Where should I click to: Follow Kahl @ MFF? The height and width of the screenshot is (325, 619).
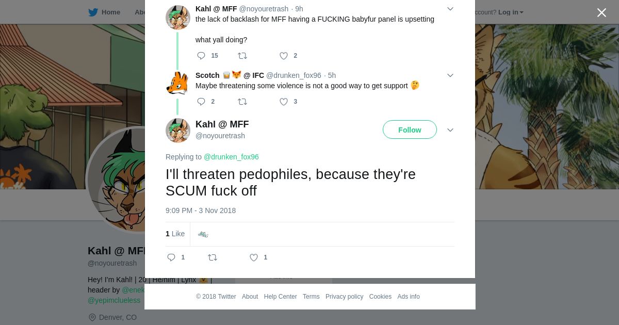pos(410,130)
